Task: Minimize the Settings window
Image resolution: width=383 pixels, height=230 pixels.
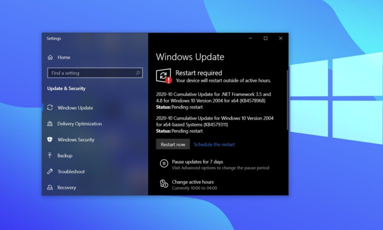Action: point(250,38)
